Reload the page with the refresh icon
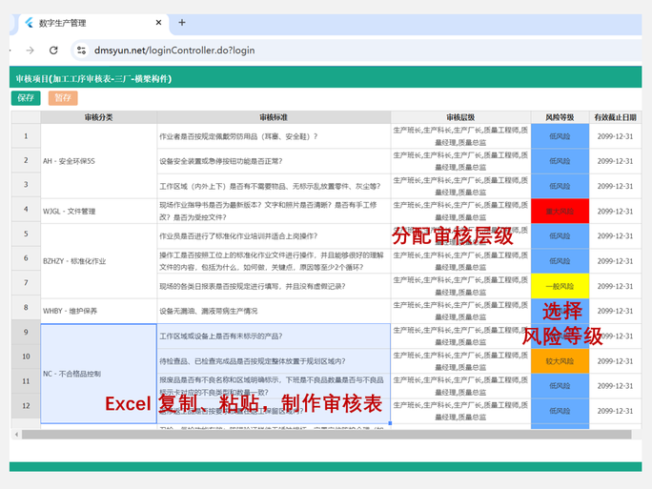This screenshot has width=652, height=489. click(x=53, y=51)
